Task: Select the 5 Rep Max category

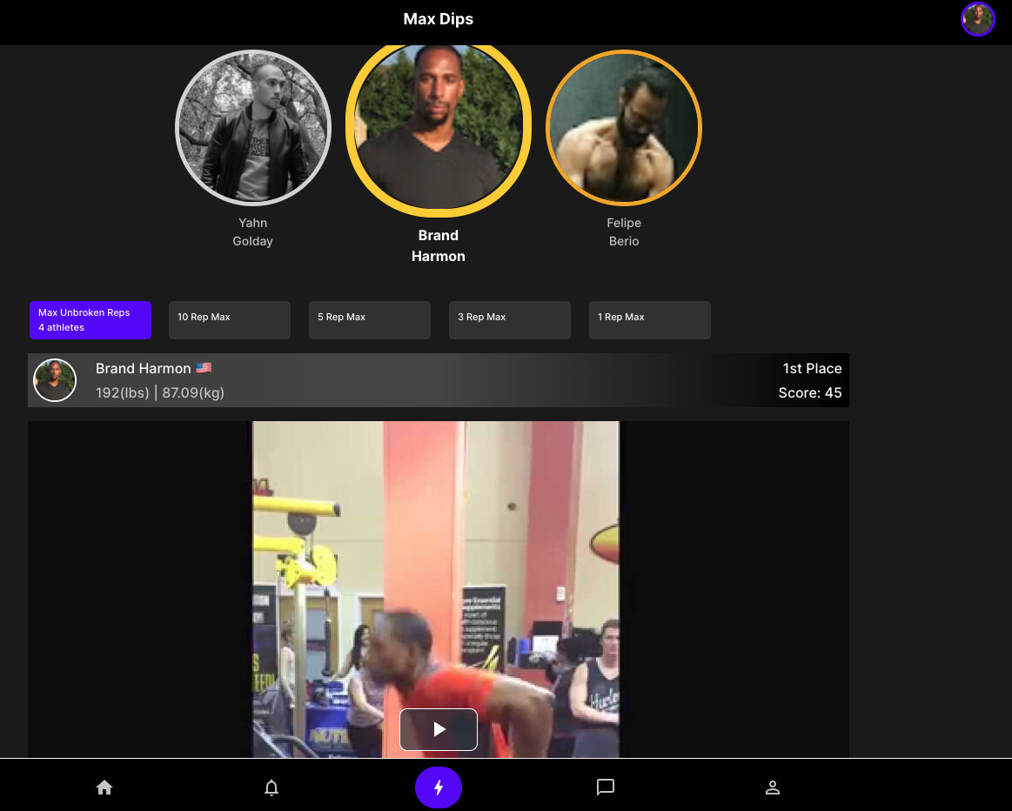Action: (x=369, y=320)
